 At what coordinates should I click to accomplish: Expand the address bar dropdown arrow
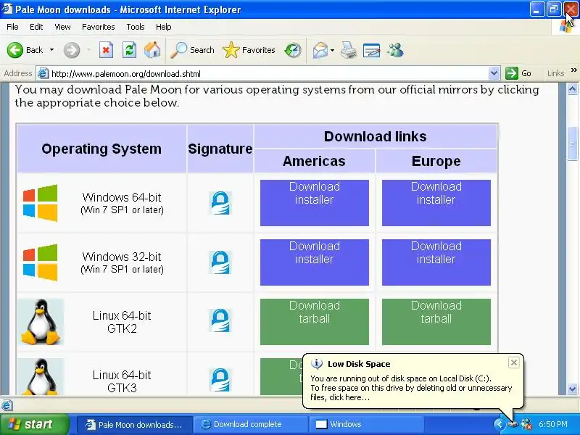pos(494,73)
